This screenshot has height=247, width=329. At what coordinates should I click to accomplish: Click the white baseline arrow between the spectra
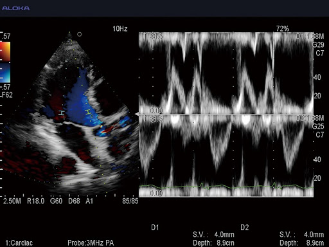click(x=137, y=114)
